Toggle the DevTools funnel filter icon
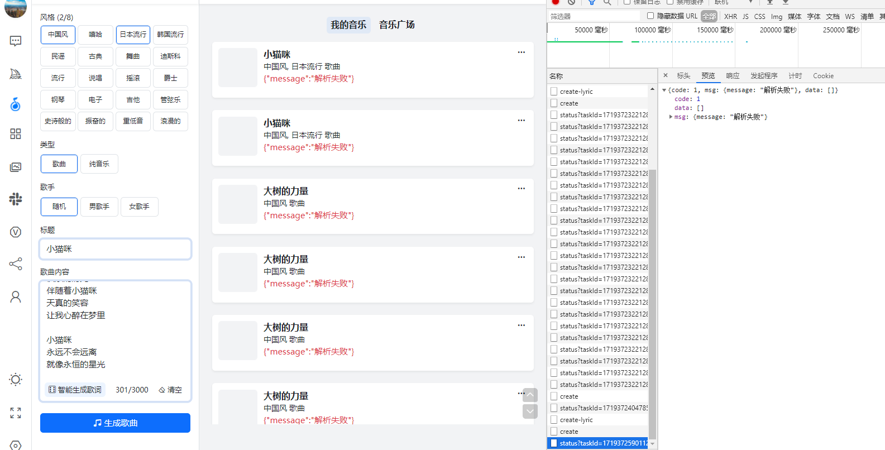The width and height of the screenshot is (885, 450). pos(591,2)
